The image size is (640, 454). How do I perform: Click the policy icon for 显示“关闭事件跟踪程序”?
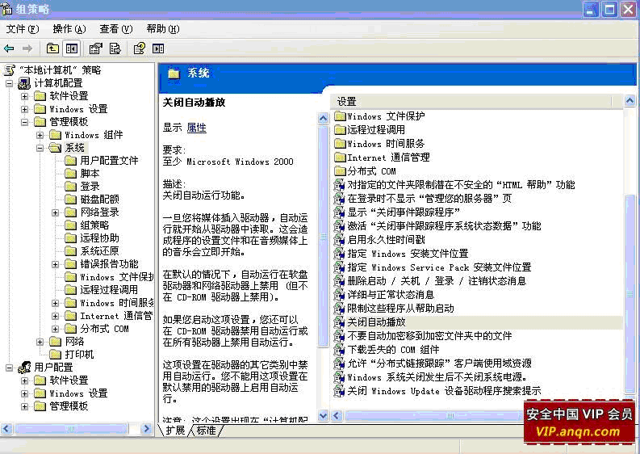[x=339, y=212]
